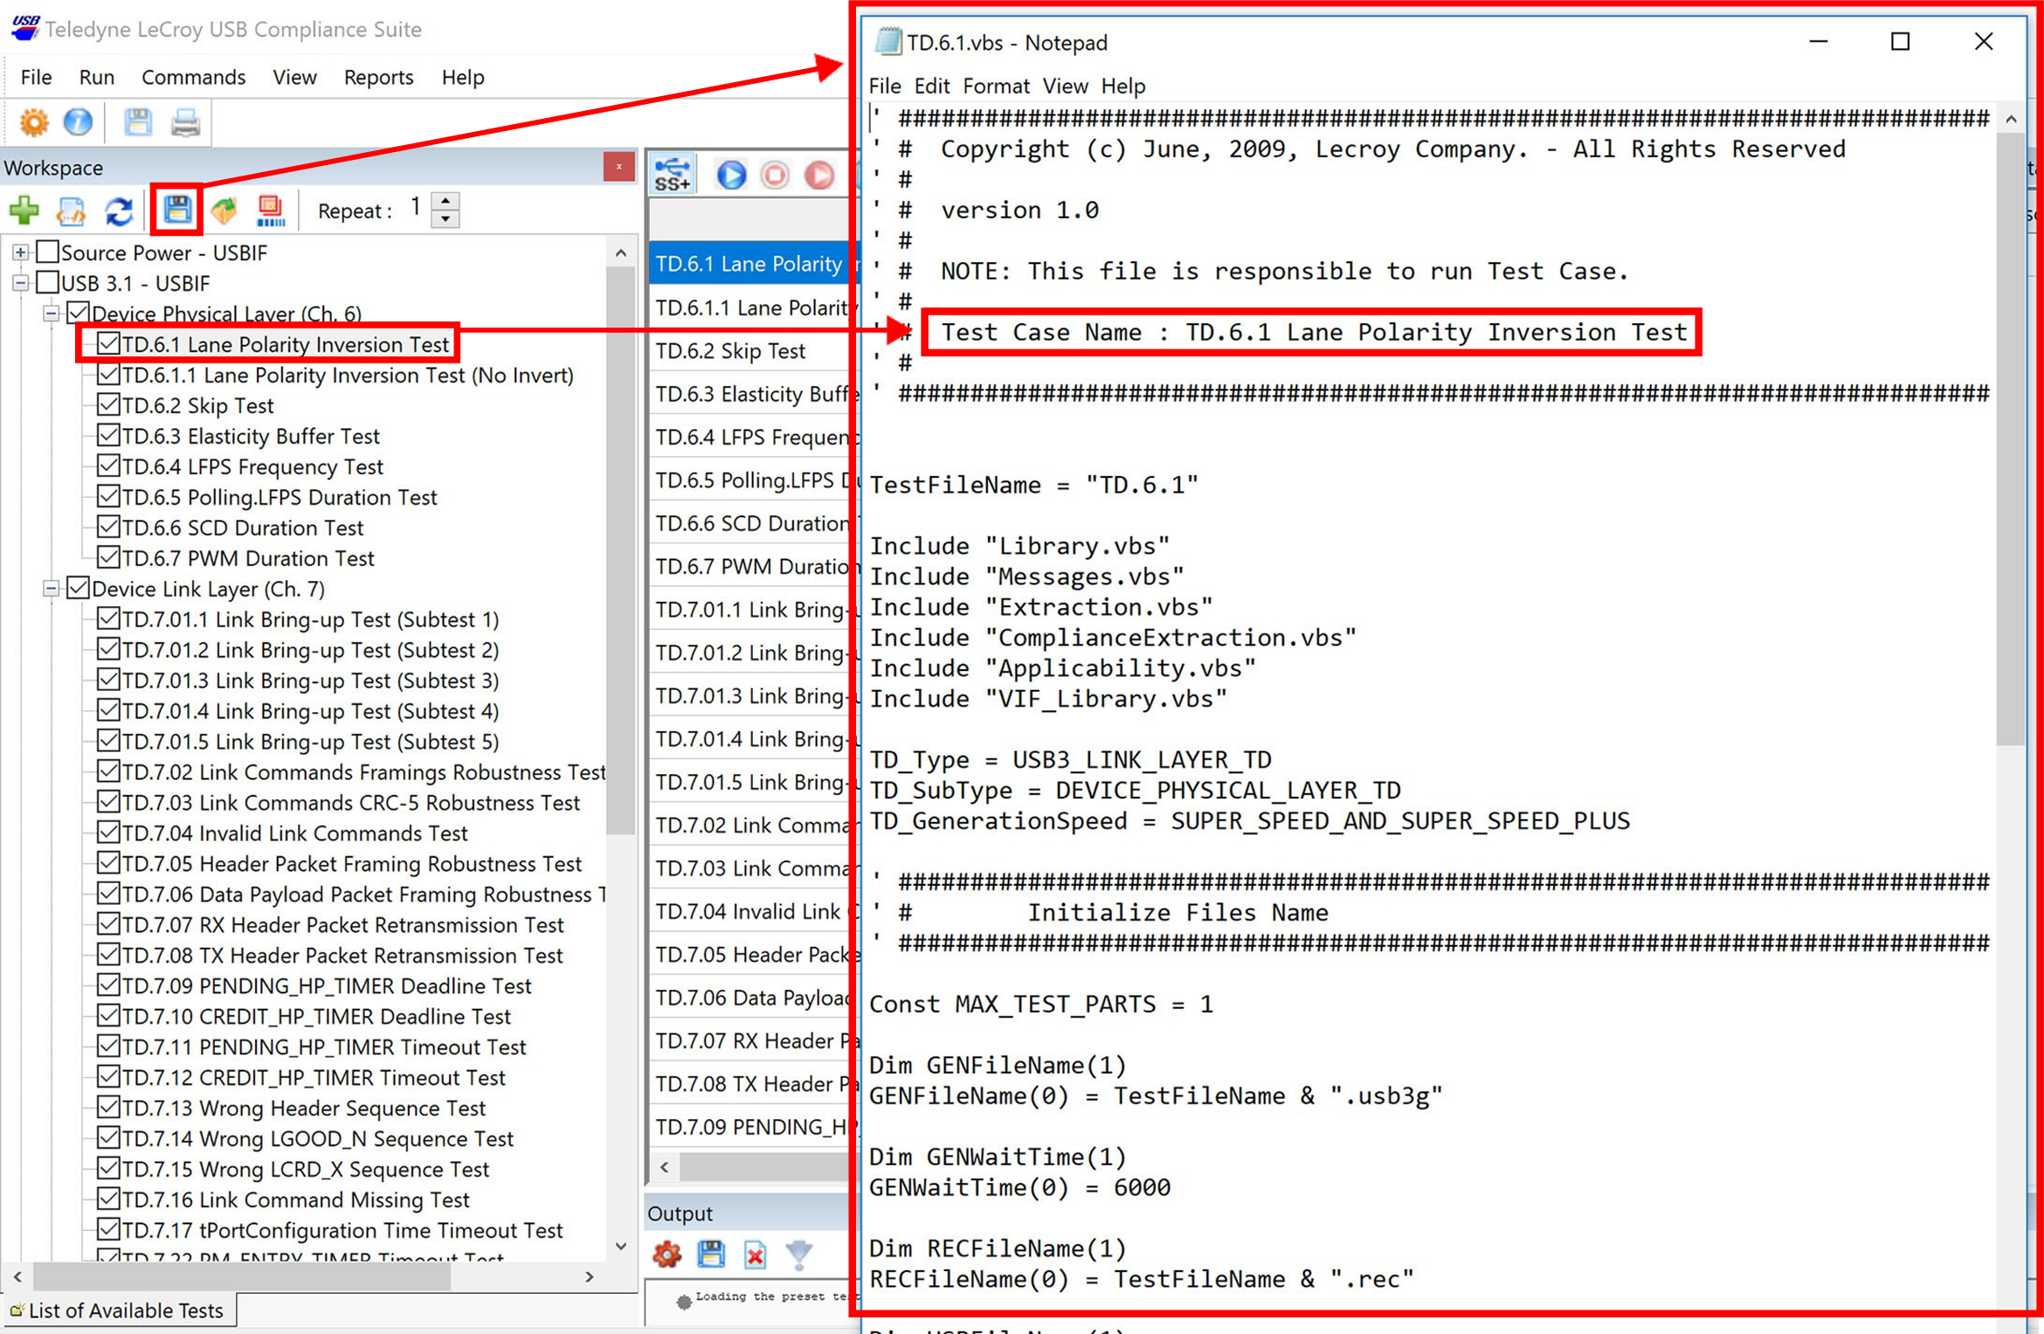Select TD.7.09 PENDING_HP_TIMER Deadline Test in tree
The height and width of the screenshot is (1334, 2044).
[327, 985]
